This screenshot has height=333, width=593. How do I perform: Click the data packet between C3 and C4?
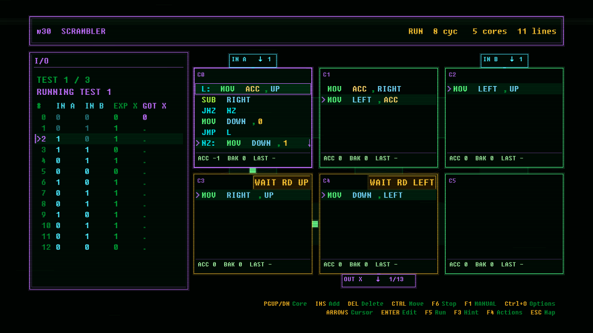tap(315, 224)
